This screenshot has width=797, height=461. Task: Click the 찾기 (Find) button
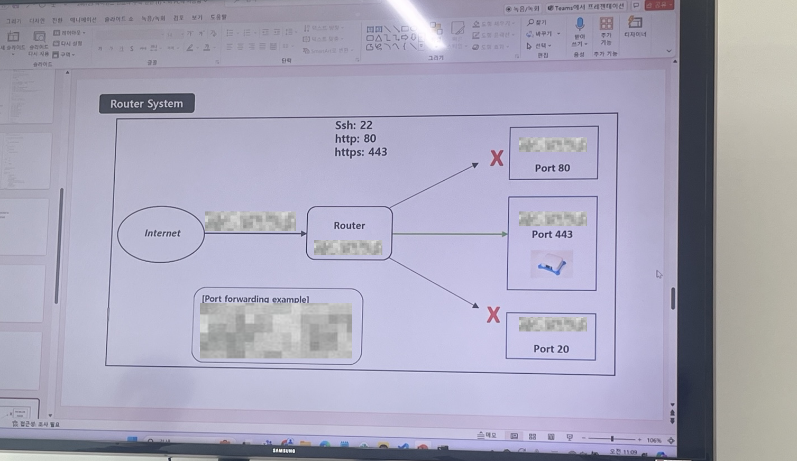[x=537, y=23]
